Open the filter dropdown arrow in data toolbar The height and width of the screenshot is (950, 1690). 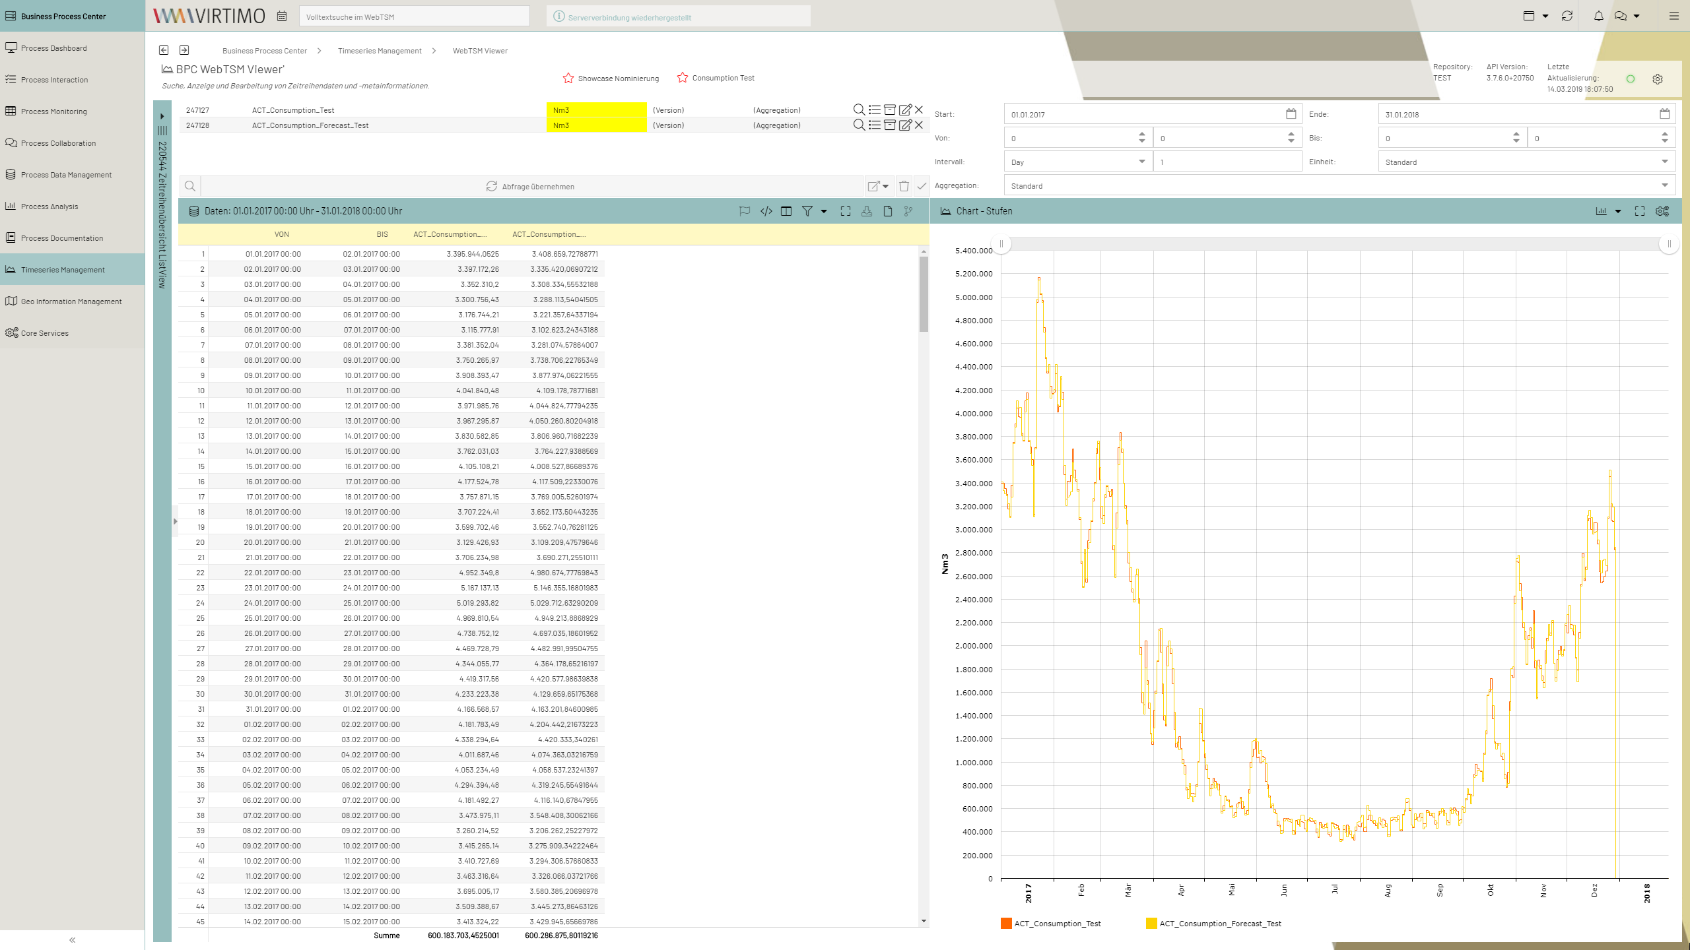coord(824,212)
